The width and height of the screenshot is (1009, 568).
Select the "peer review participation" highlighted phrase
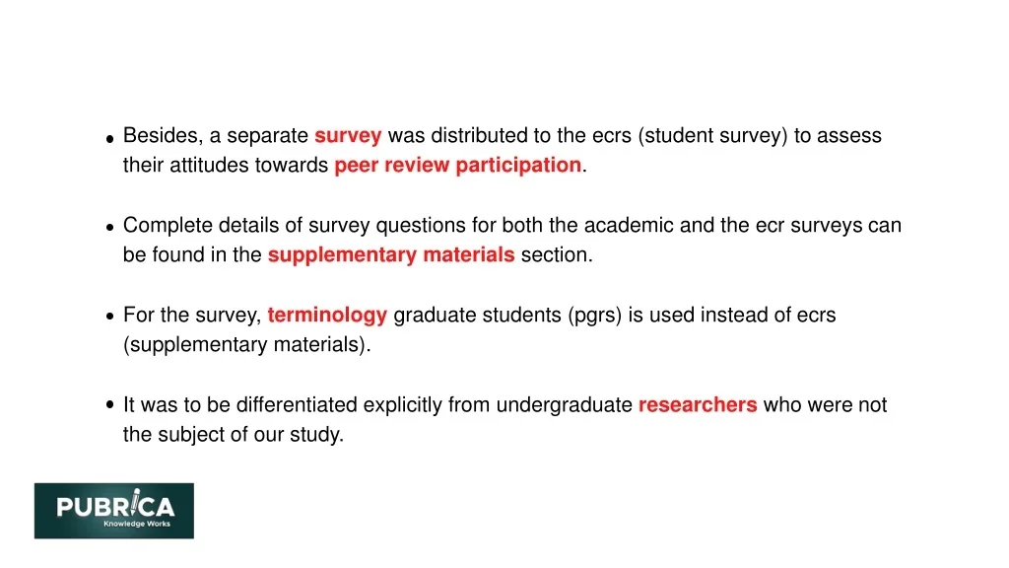[457, 166]
